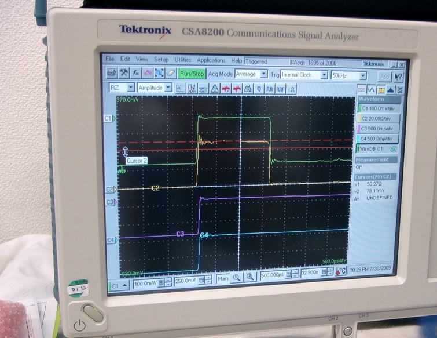437x338 pixels.
Task: Click the Waveform readout header
Action: pos(379,99)
